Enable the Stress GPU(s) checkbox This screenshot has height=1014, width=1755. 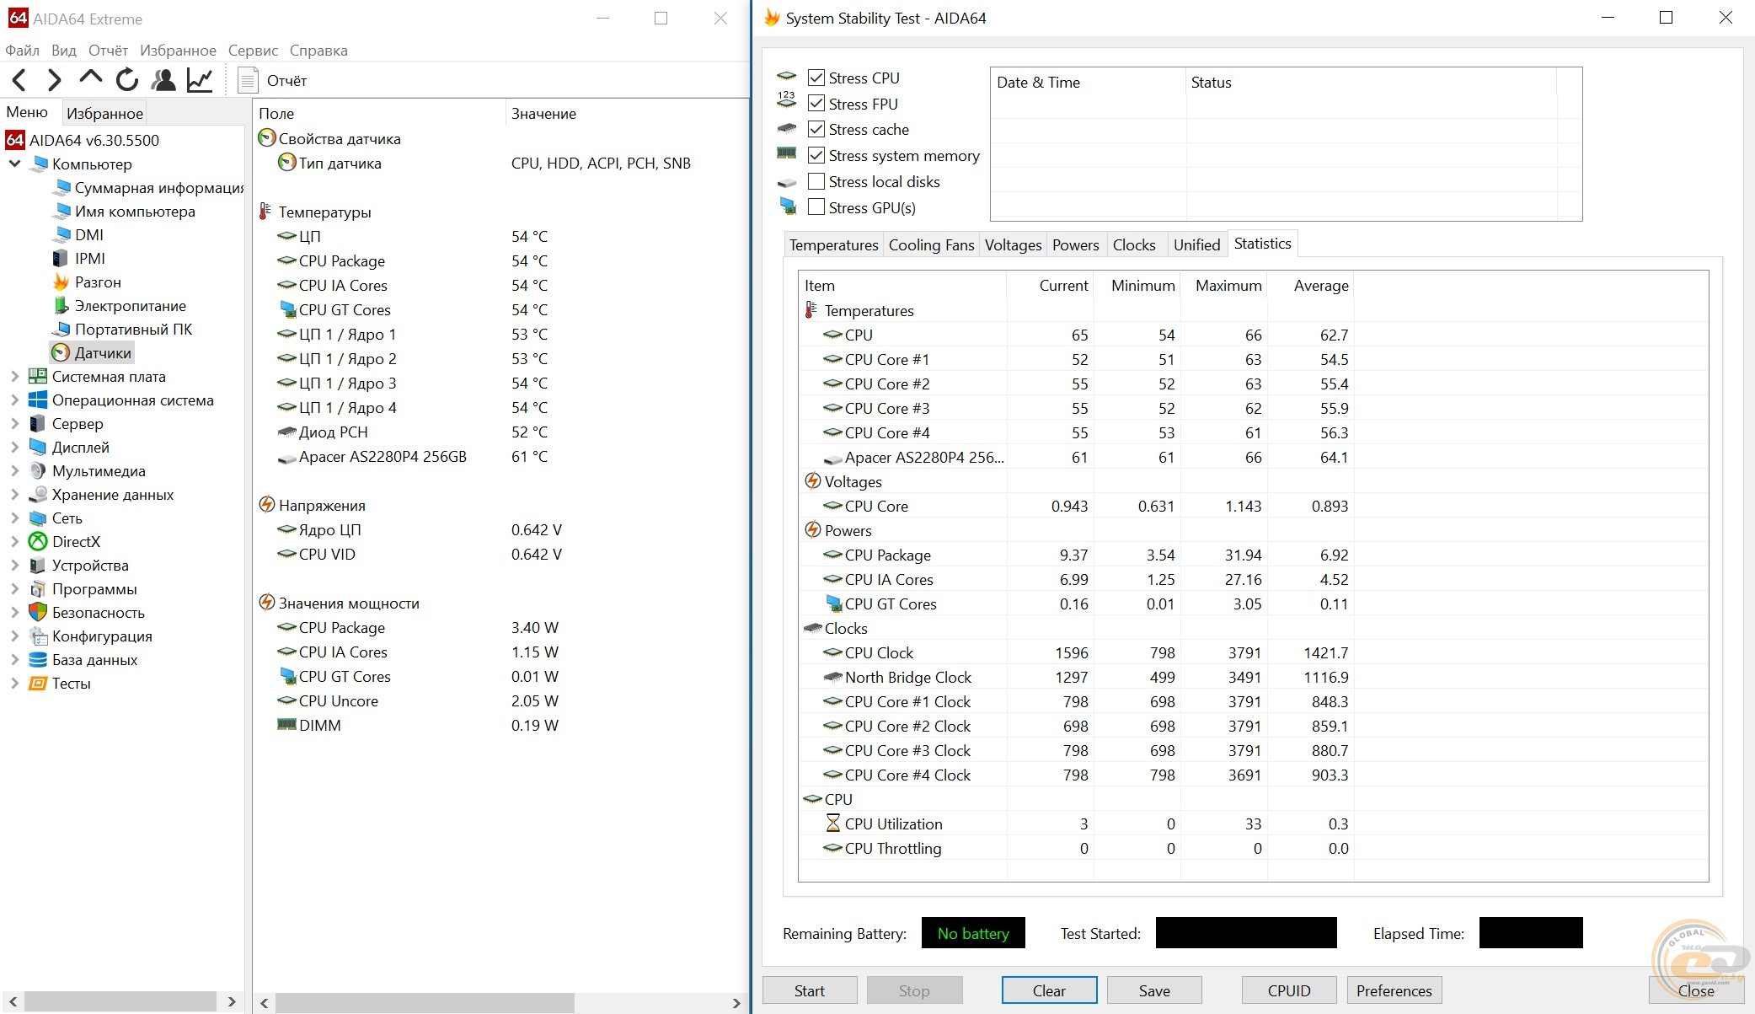[816, 207]
